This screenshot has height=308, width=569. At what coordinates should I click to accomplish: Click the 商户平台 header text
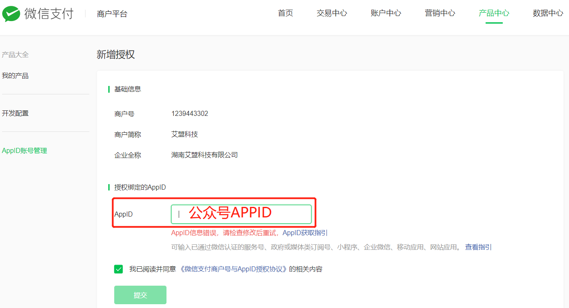tap(112, 14)
